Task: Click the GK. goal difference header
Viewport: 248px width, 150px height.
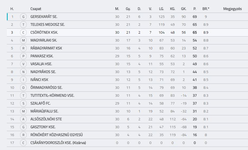Action: [x=184, y=9]
